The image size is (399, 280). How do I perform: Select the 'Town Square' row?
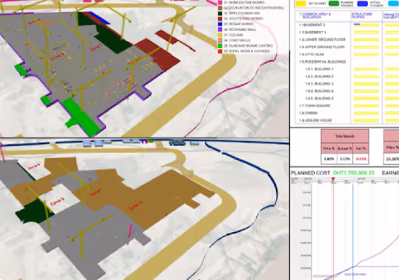coord(315,106)
